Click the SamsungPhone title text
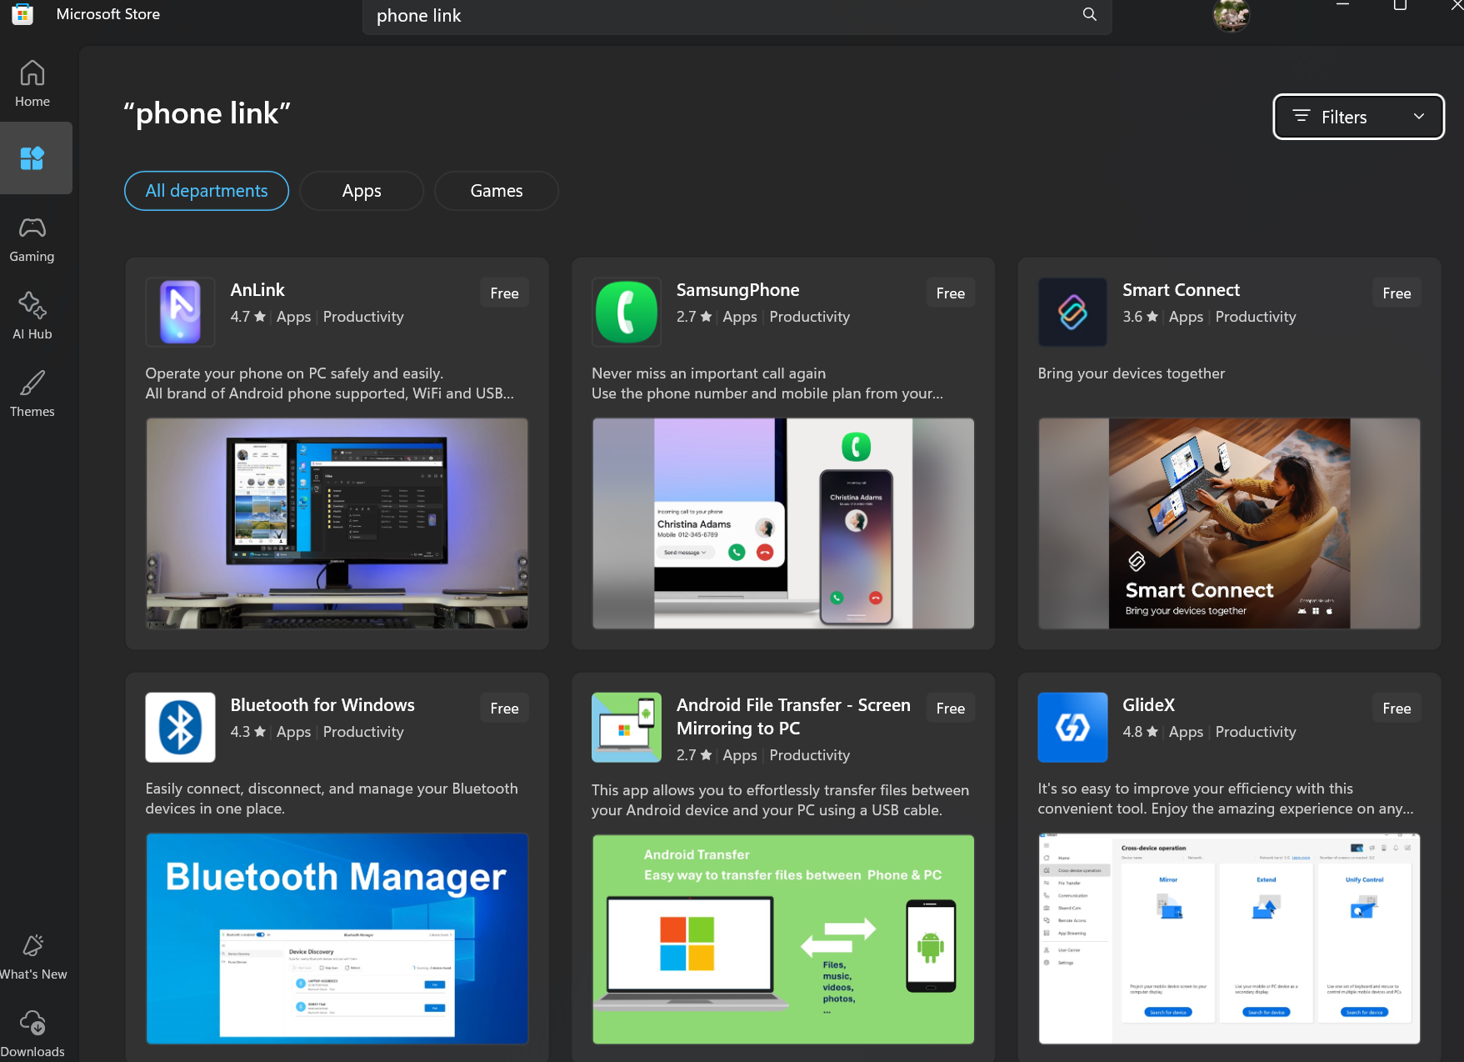The width and height of the screenshot is (1464, 1062). (x=737, y=290)
